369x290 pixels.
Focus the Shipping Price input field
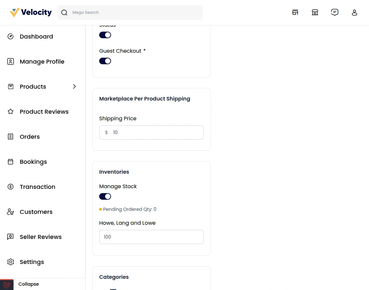click(152, 132)
